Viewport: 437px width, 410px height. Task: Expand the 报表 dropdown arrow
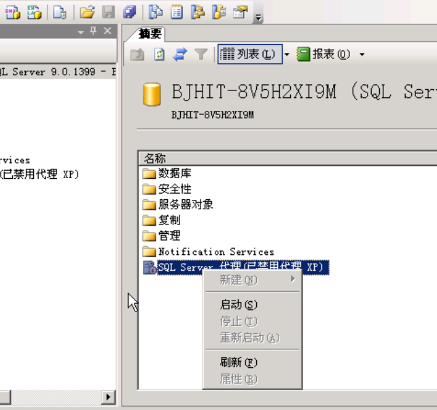(362, 54)
